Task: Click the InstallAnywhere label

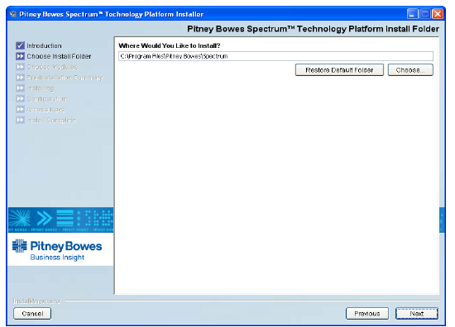Action: pyautogui.click(x=36, y=301)
